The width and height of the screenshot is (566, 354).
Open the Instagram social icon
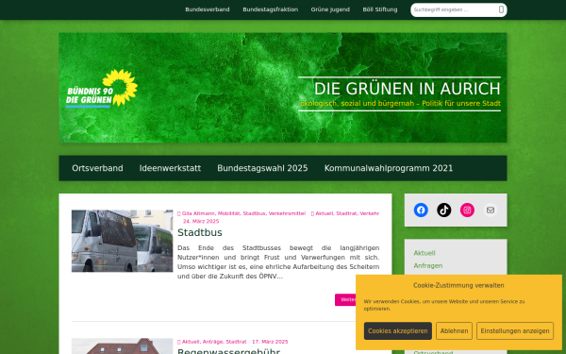pyautogui.click(x=467, y=210)
